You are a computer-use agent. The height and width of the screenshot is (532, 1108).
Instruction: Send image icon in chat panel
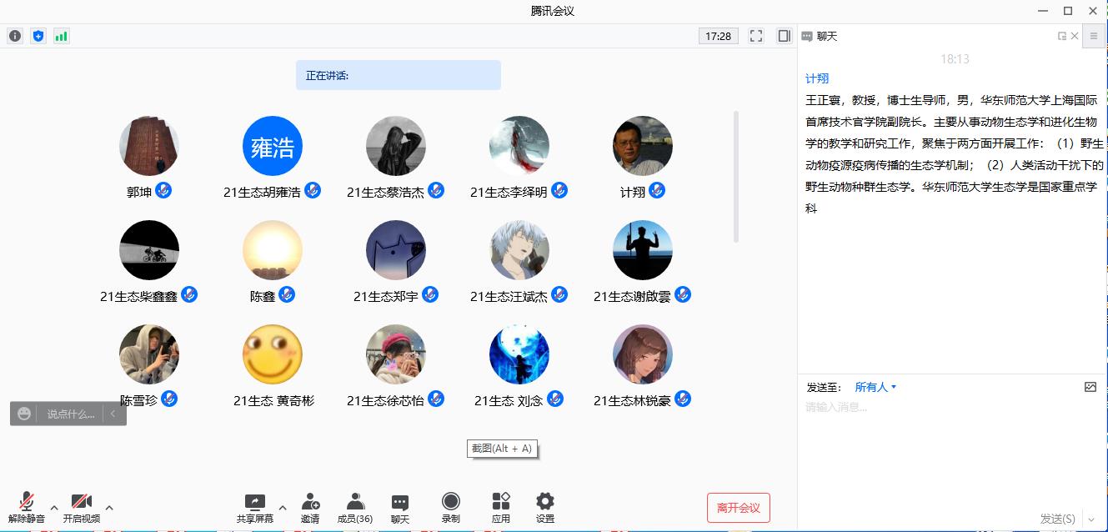click(1090, 387)
